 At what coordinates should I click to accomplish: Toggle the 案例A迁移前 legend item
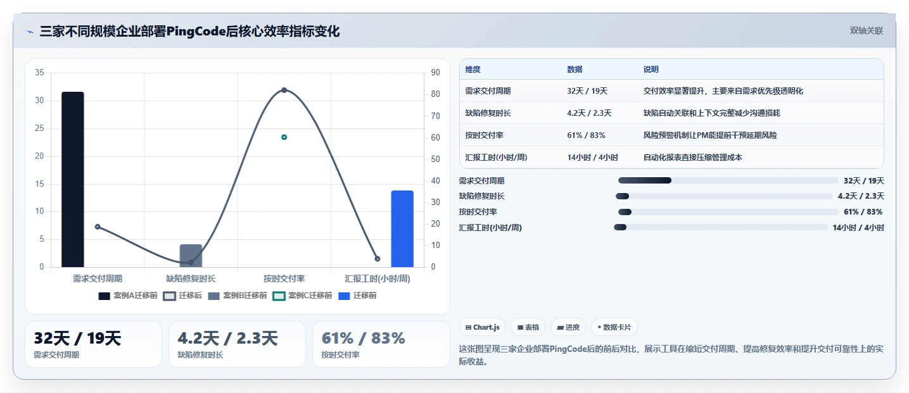point(128,296)
